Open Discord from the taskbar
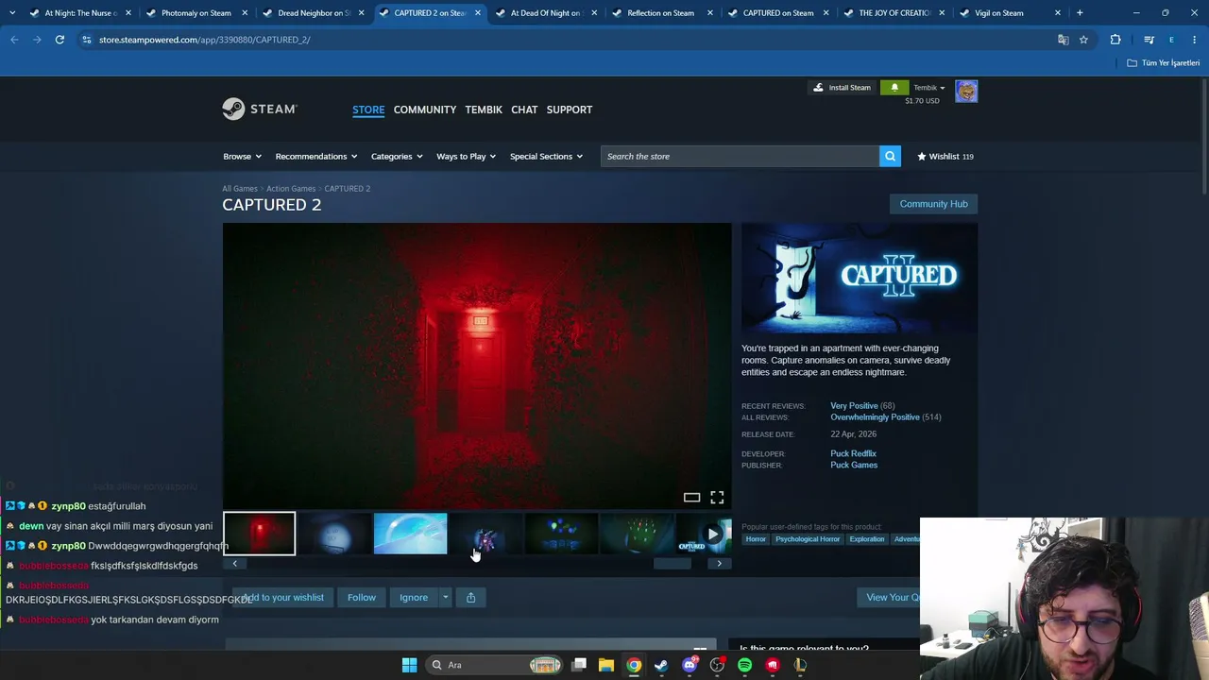Viewport: 1209px width, 680px height. coord(690,665)
